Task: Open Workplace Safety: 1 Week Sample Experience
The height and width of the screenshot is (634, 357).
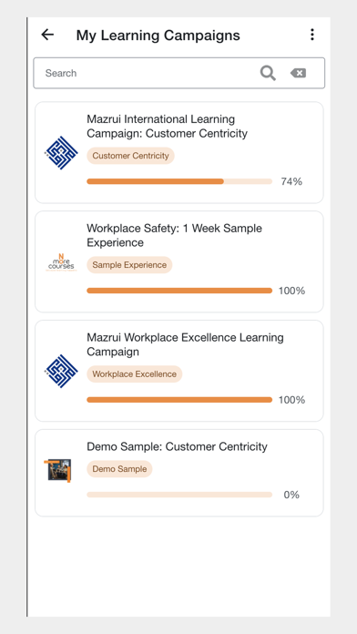Action: coord(174,235)
